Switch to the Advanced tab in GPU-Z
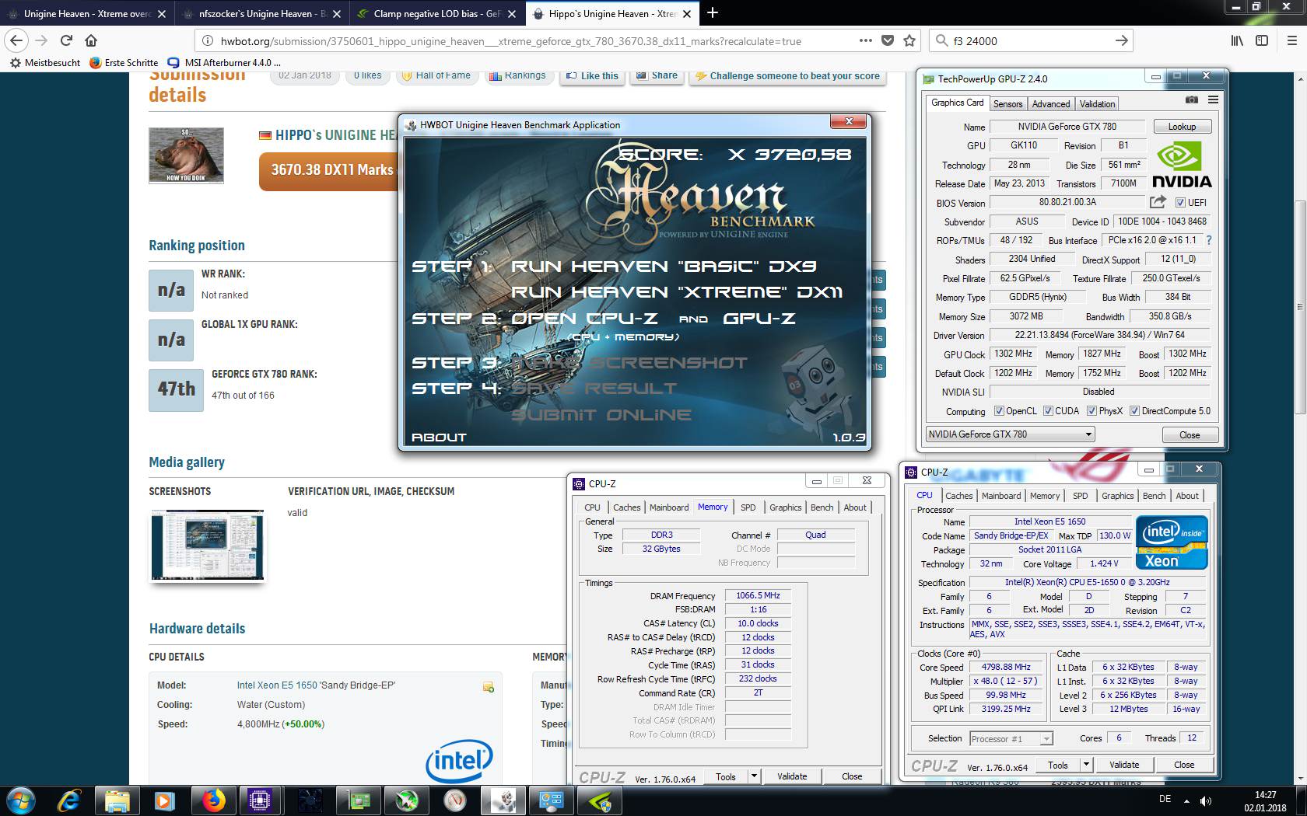Image resolution: width=1307 pixels, height=816 pixels. [1050, 103]
